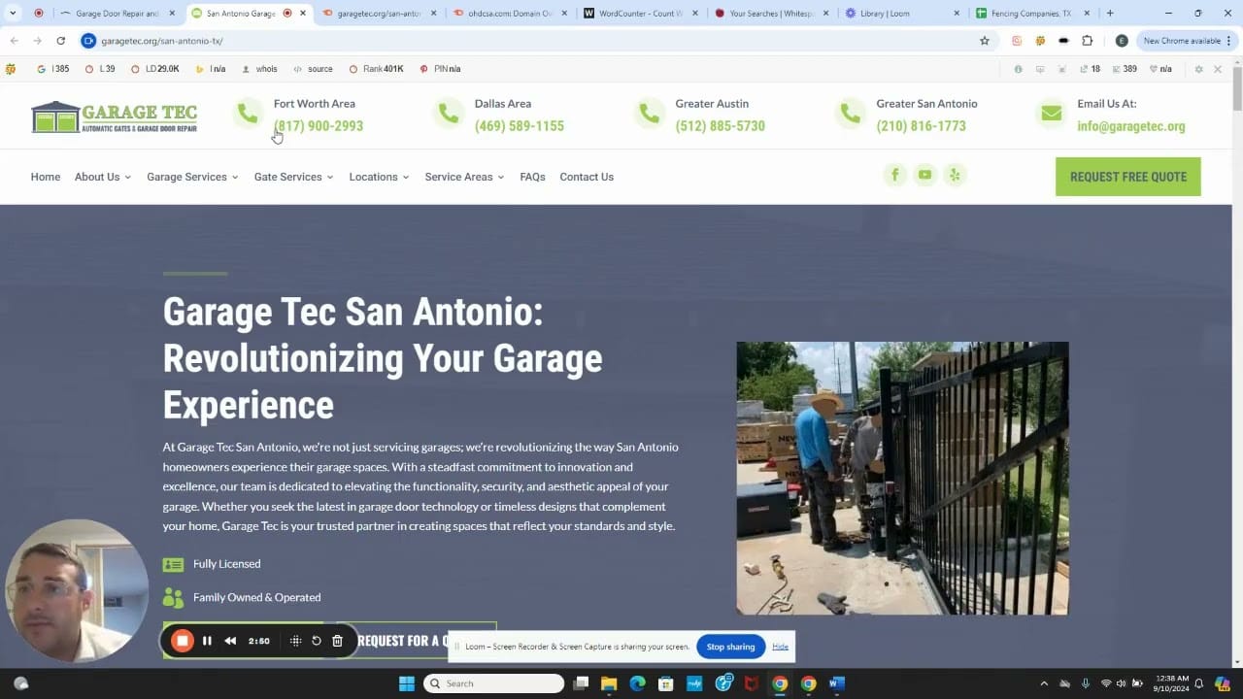Pause the Loom recording
Screen dimensions: 1243x699
tap(207, 641)
